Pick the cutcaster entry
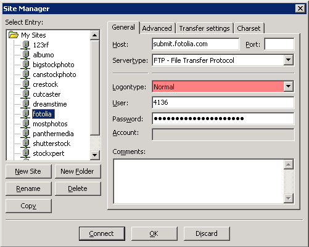The height and width of the screenshot is (247, 309). pyautogui.click(x=47, y=94)
